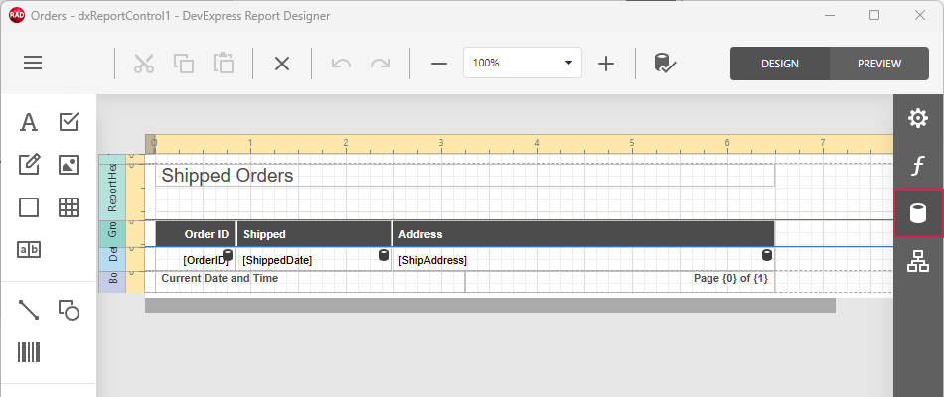This screenshot has width=944, height=397.
Task: Select the Table control tool
Action: [69, 207]
